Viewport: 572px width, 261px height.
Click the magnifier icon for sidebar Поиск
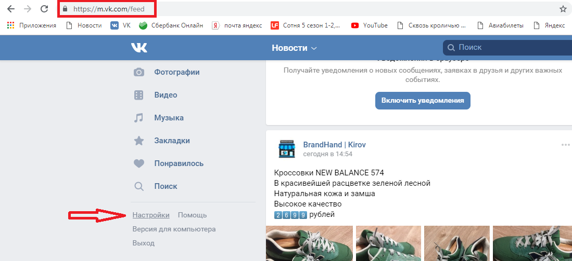tap(139, 186)
